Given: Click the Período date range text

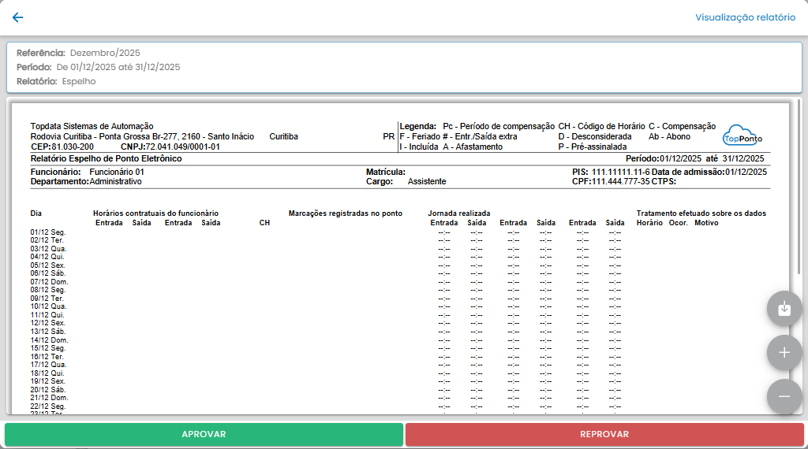Looking at the screenshot, I should (x=118, y=67).
